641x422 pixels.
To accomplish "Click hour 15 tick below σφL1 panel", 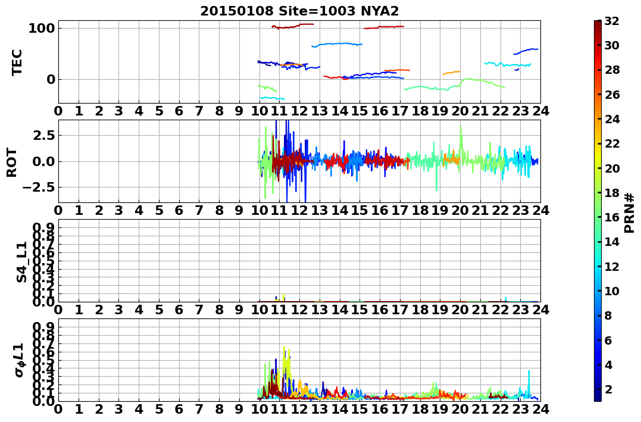I will (x=359, y=409).
